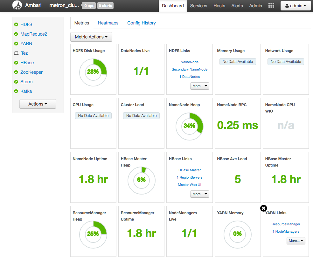Image resolution: width=313 pixels, height=260 pixels.
Task: Open the Metric Actions dropdown
Action: (x=91, y=37)
